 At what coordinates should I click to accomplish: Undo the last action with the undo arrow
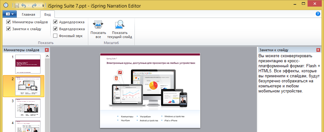(23, 6)
